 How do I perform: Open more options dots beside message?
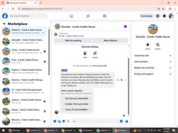point(125,80)
